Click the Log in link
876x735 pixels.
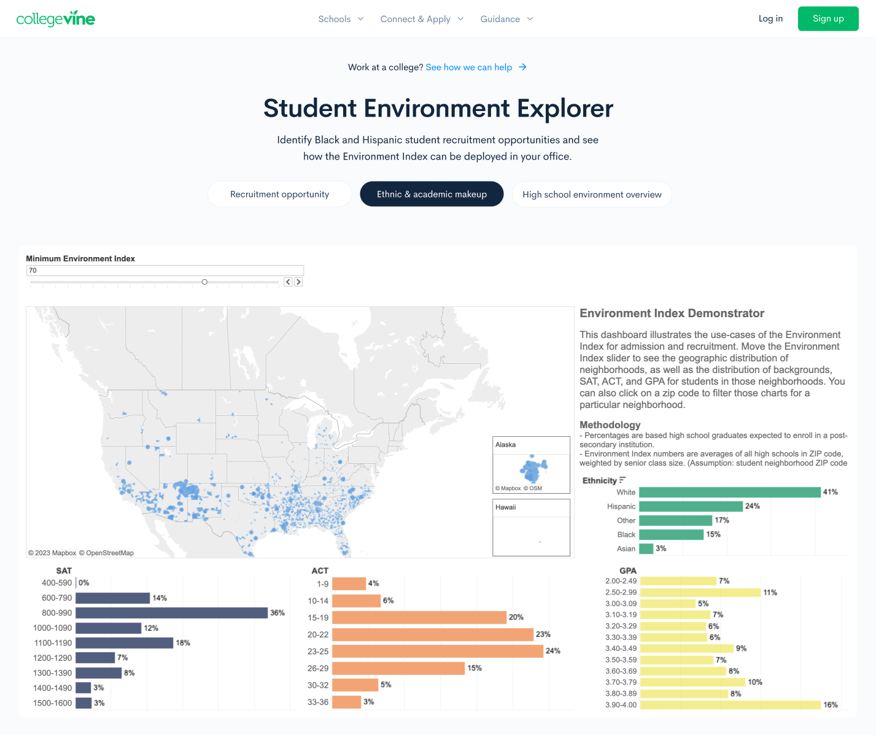(770, 18)
